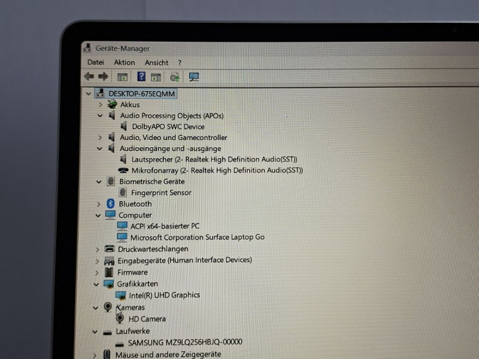Click the HD Camera device icon
Viewport: 479px width, 359px height.
click(120, 319)
